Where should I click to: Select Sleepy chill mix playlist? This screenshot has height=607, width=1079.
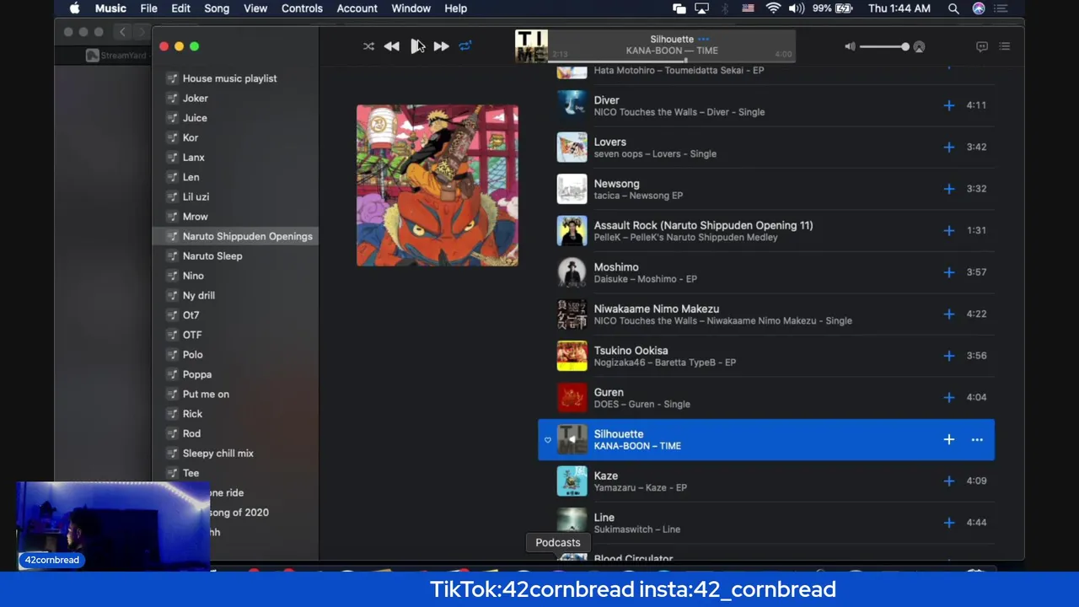click(x=236, y=453)
